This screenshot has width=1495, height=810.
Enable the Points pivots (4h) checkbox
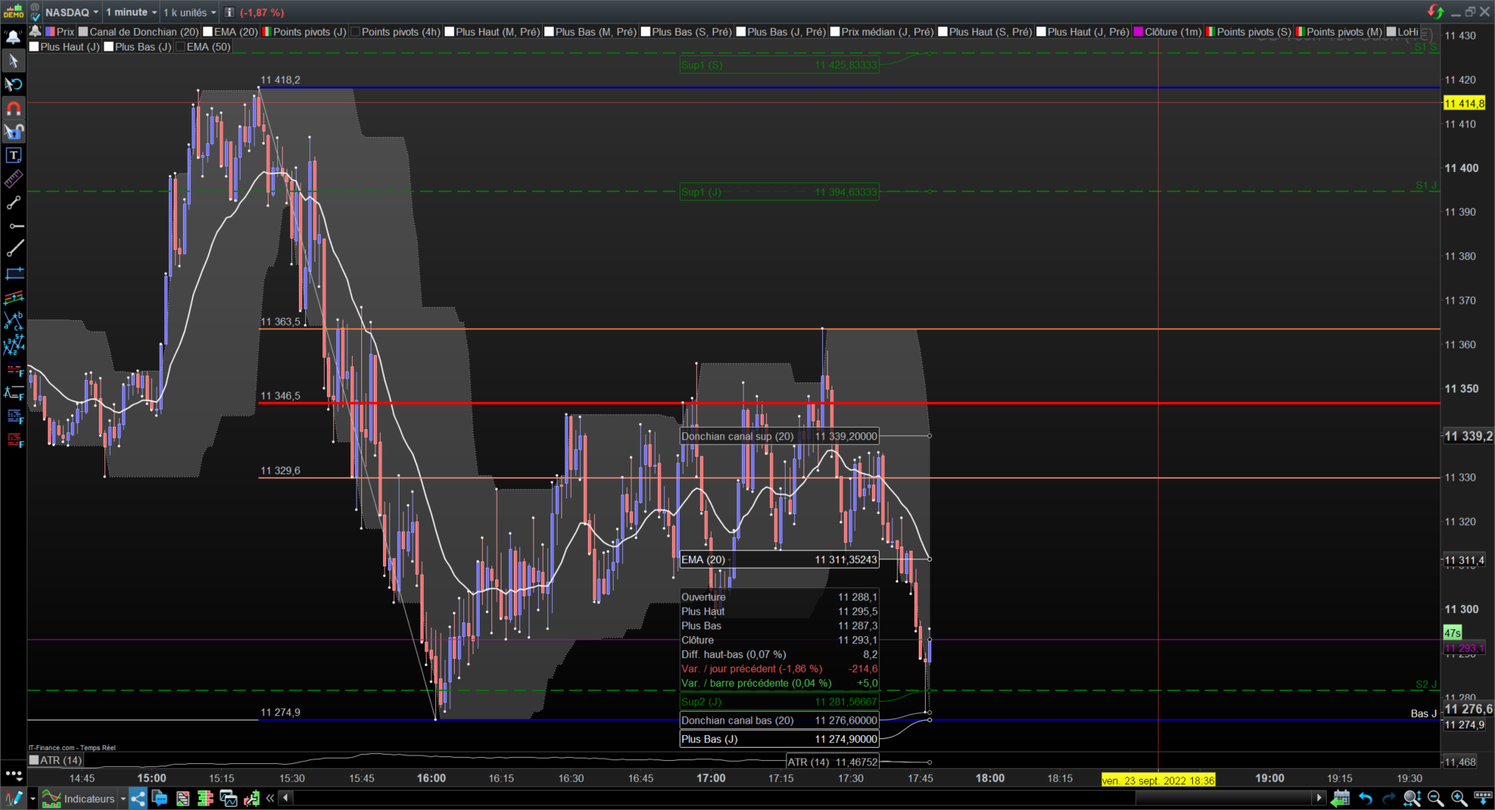click(355, 32)
